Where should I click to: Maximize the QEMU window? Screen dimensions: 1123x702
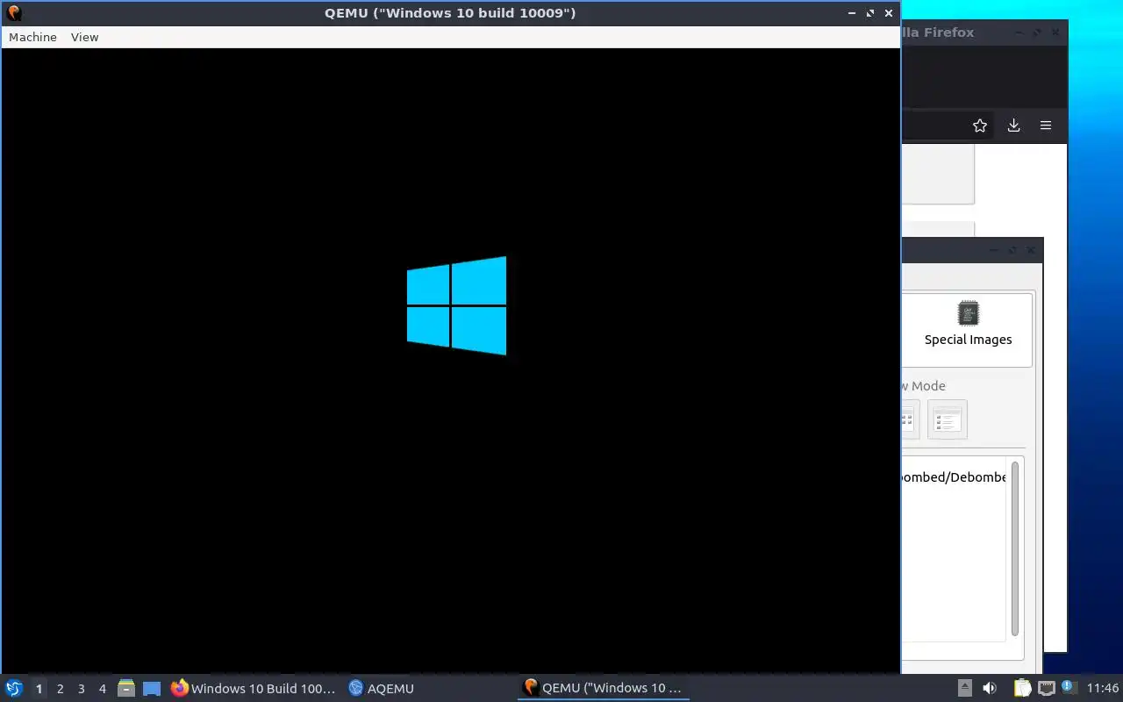870,13
